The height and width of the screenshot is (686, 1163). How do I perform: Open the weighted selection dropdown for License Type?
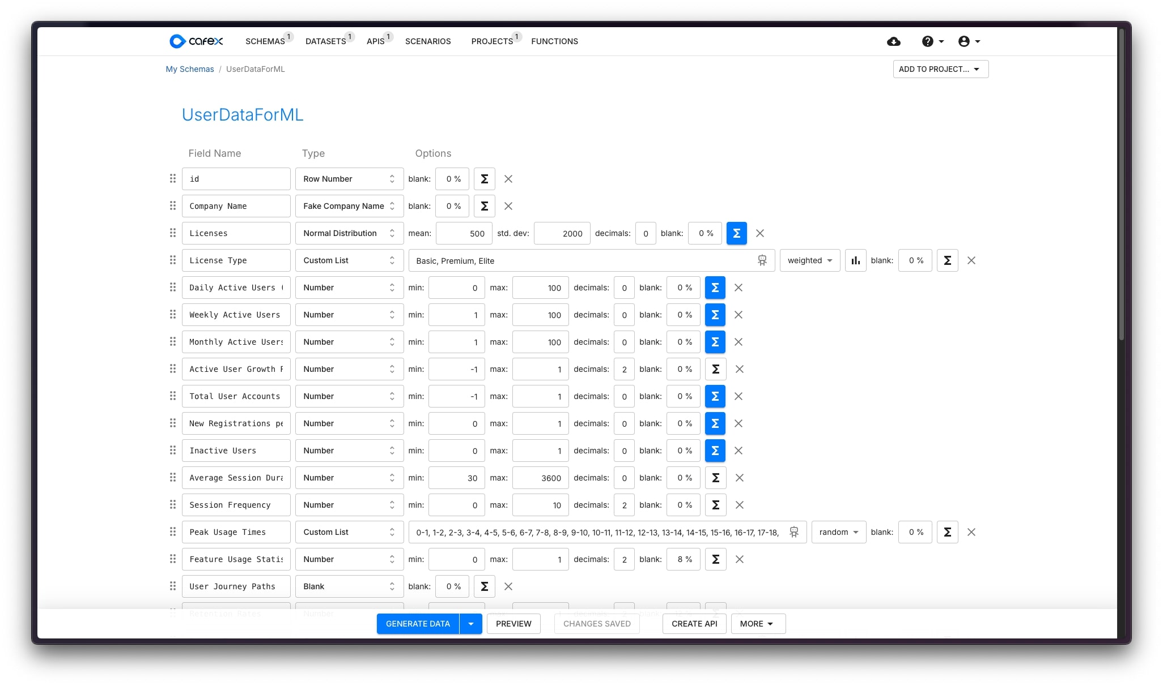point(809,260)
